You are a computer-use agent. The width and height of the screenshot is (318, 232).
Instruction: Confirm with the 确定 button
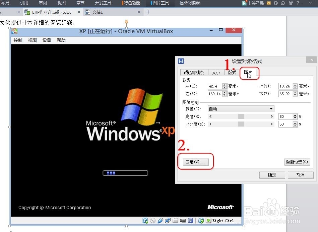pos(272,175)
